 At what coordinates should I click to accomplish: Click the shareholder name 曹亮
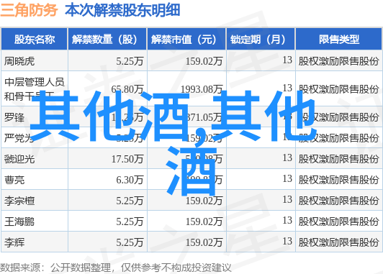14,180
